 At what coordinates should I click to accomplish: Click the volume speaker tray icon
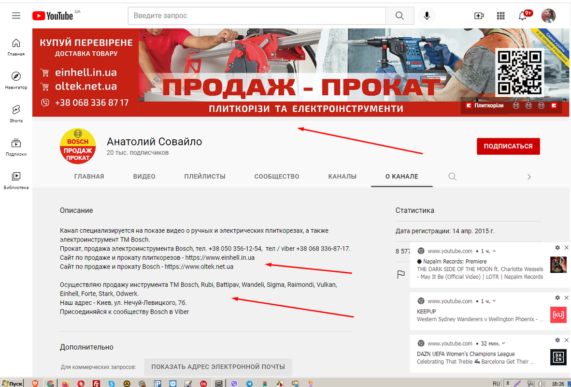[542, 383]
